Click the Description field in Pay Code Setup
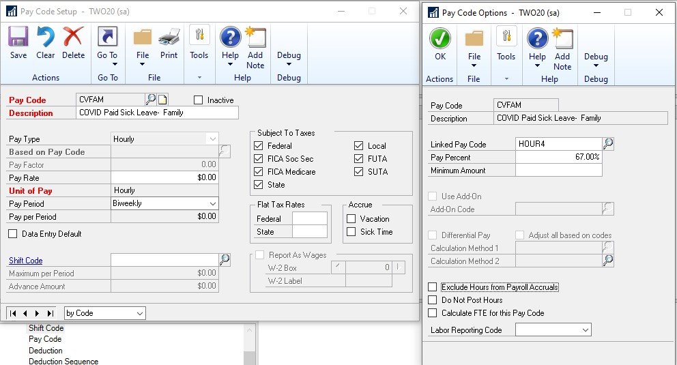The image size is (677, 365). coord(157,113)
